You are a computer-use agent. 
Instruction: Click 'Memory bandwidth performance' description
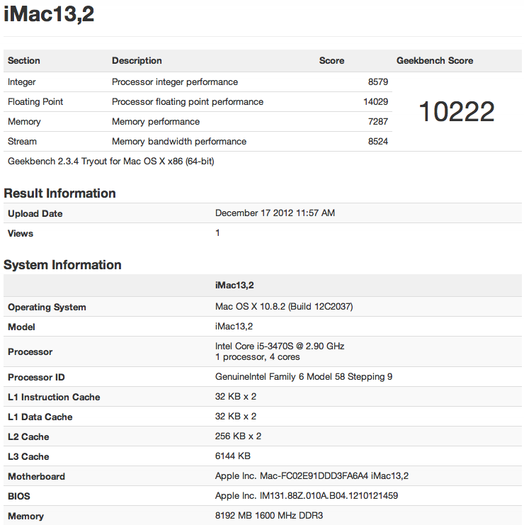[x=179, y=142]
